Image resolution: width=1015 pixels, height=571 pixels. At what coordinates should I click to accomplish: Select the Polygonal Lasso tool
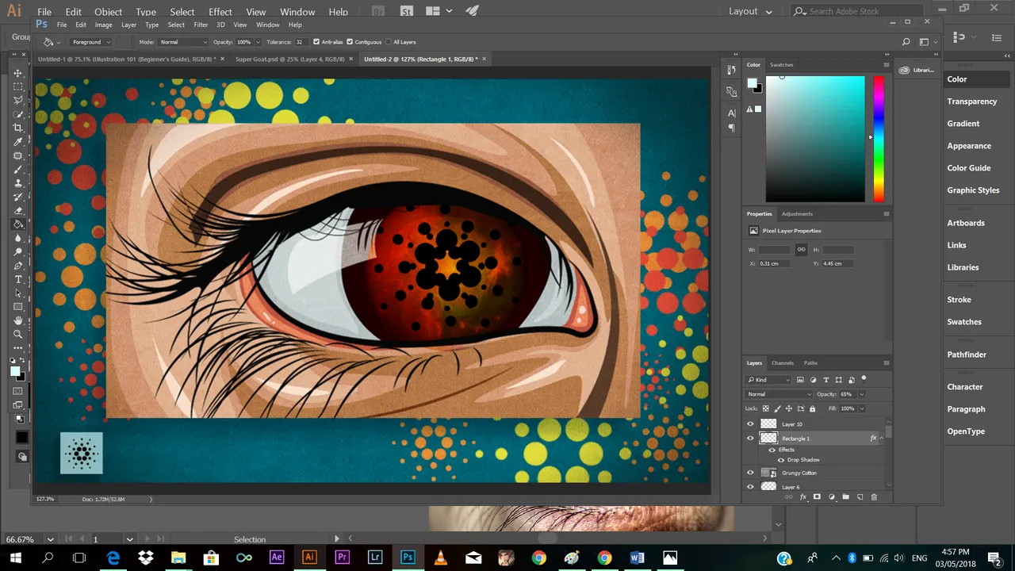[x=17, y=100]
